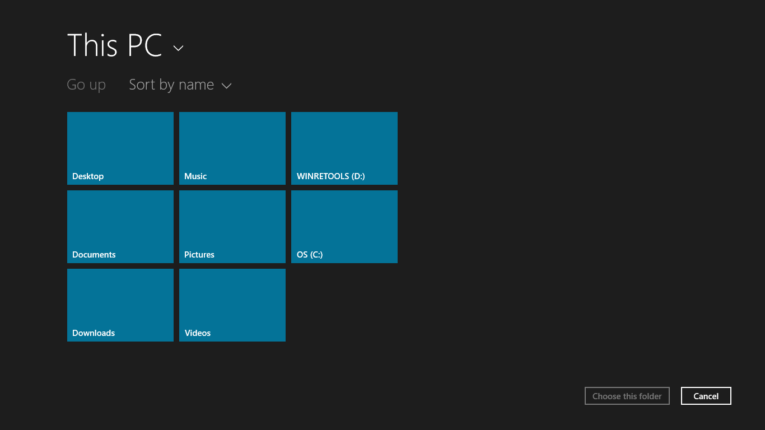Select the Desktop tile label text
The width and height of the screenshot is (765, 430).
pyautogui.click(x=88, y=176)
